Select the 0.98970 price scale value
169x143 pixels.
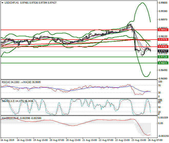(x=163, y=20)
